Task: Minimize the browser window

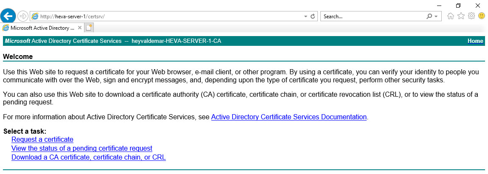Action: tap(439, 5)
